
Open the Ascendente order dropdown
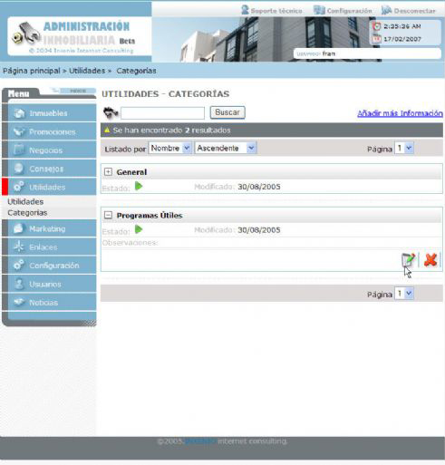[226, 149]
